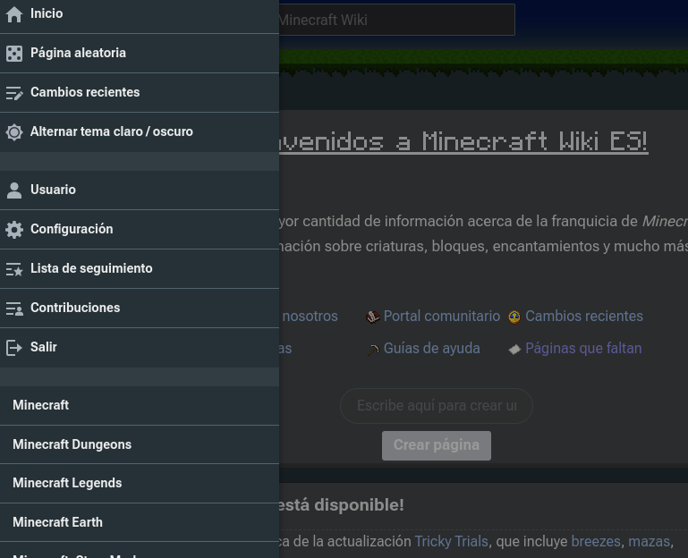Screen dimensions: 688x558
Task: Click the edit-list icon beside Cambios recientes
Action: tap(14, 93)
